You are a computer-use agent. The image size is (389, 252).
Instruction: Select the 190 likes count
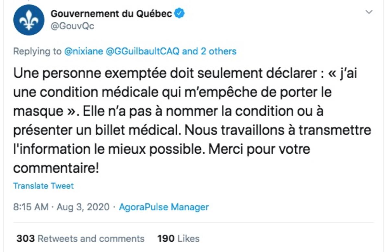pyautogui.click(x=165, y=238)
